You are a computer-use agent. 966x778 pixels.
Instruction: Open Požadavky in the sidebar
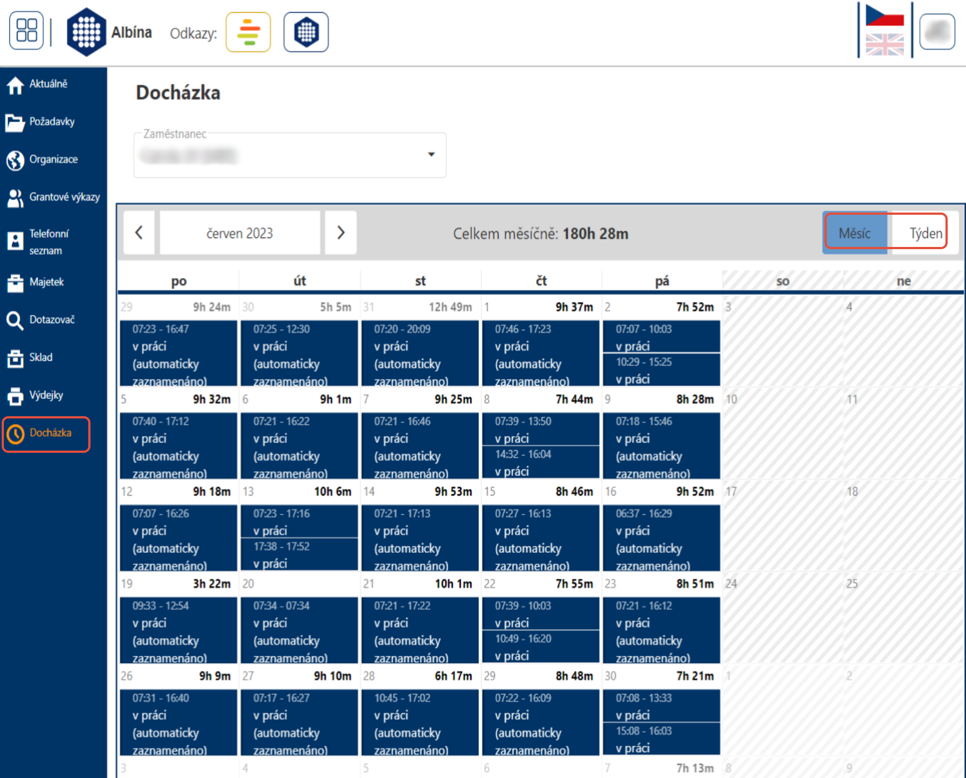point(53,122)
